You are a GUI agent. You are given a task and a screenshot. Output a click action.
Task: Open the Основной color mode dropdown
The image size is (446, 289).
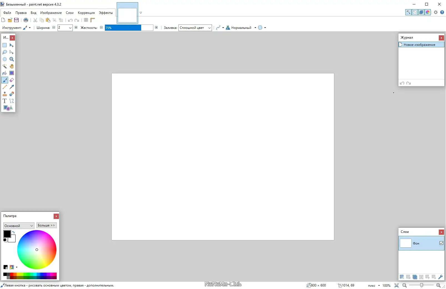coord(19,226)
